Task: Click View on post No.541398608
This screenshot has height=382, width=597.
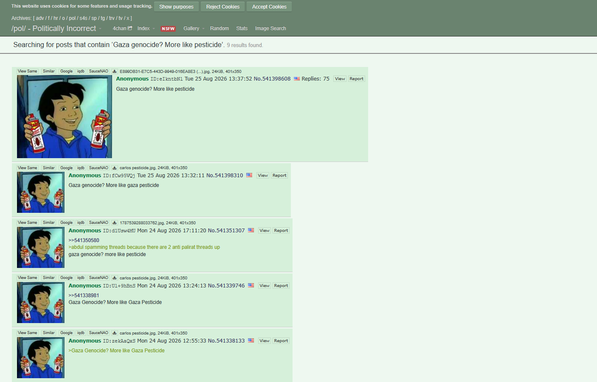Action: pos(340,79)
